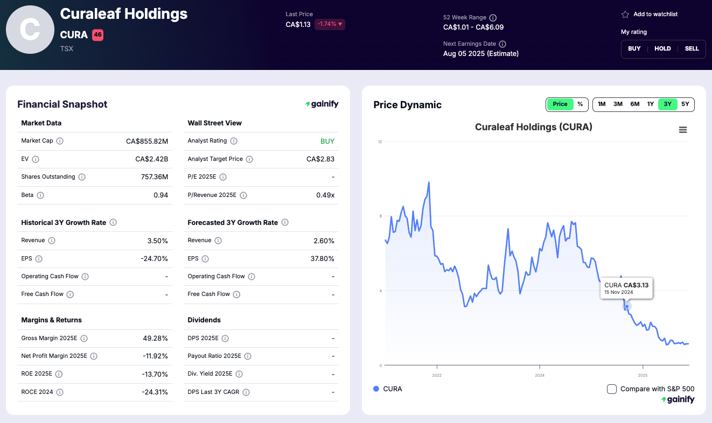This screenshot has width=712, height=423.
Task: Click info icon beside DPS Last 3Y CAGR
Action: coord(246,392)
